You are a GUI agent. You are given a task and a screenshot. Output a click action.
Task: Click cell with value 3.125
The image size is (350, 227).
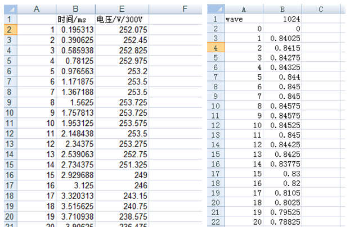click(75, 185)
